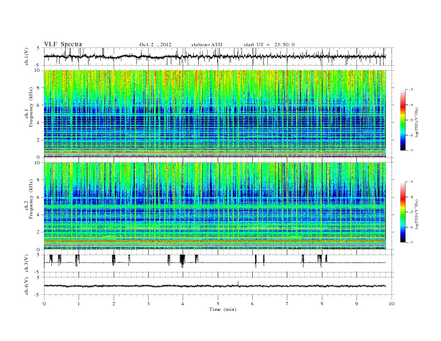Click the "VLF Spectra" plot title
Viewport: 441px width, 341px height.
click(63, 44)
